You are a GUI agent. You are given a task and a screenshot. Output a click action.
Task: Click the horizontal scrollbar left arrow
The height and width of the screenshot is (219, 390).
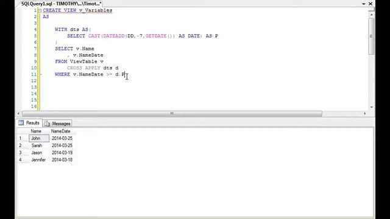click(18, 114)
